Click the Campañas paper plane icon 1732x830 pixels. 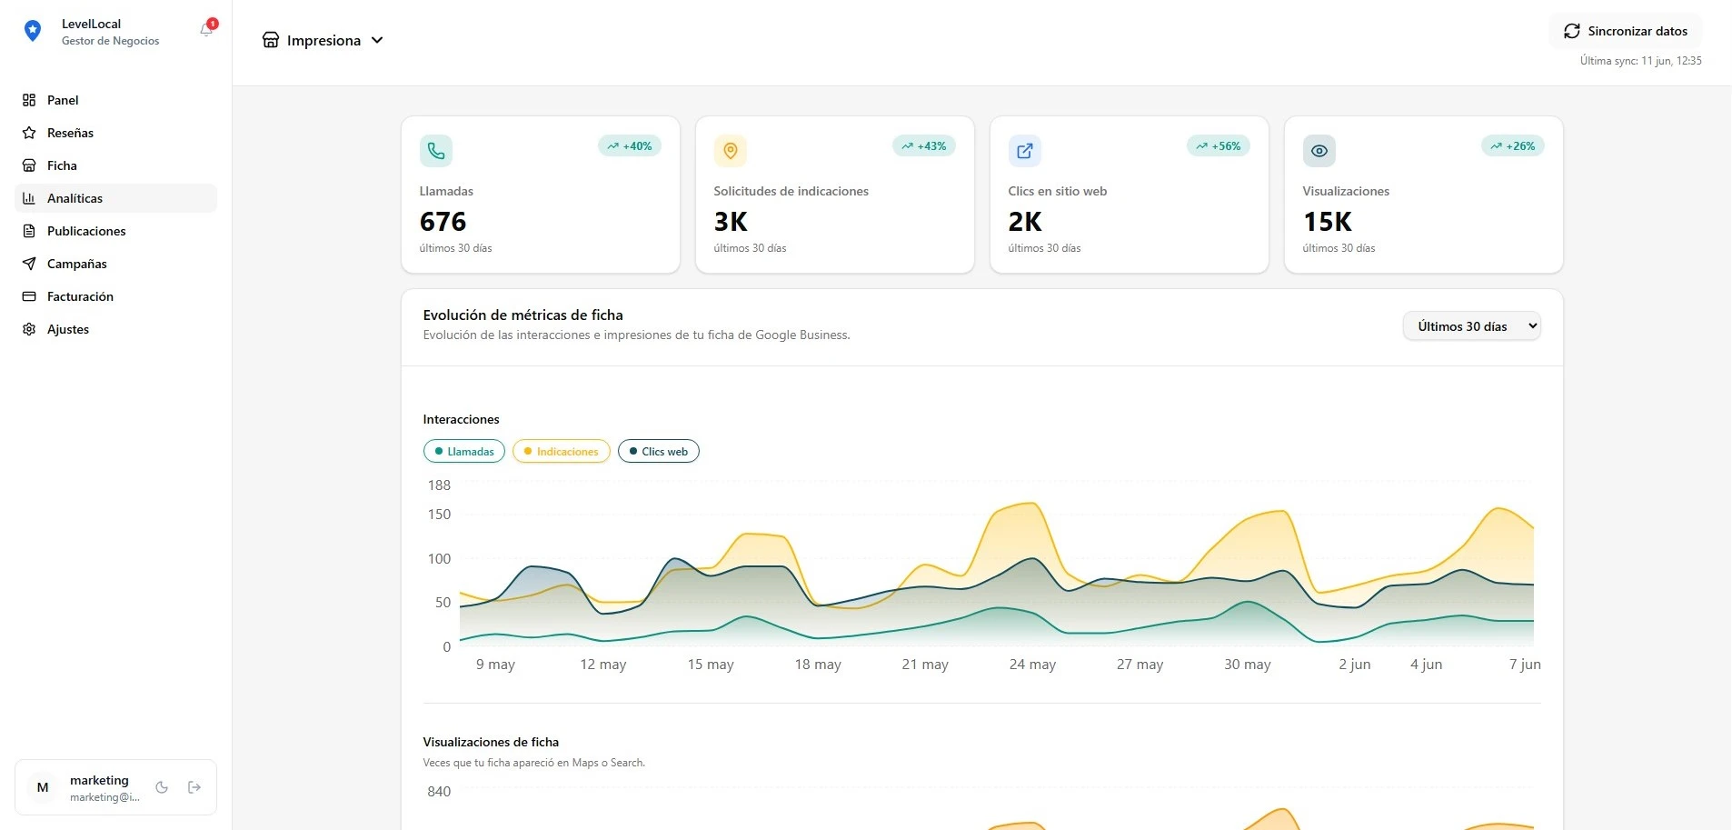click(29, 264)
